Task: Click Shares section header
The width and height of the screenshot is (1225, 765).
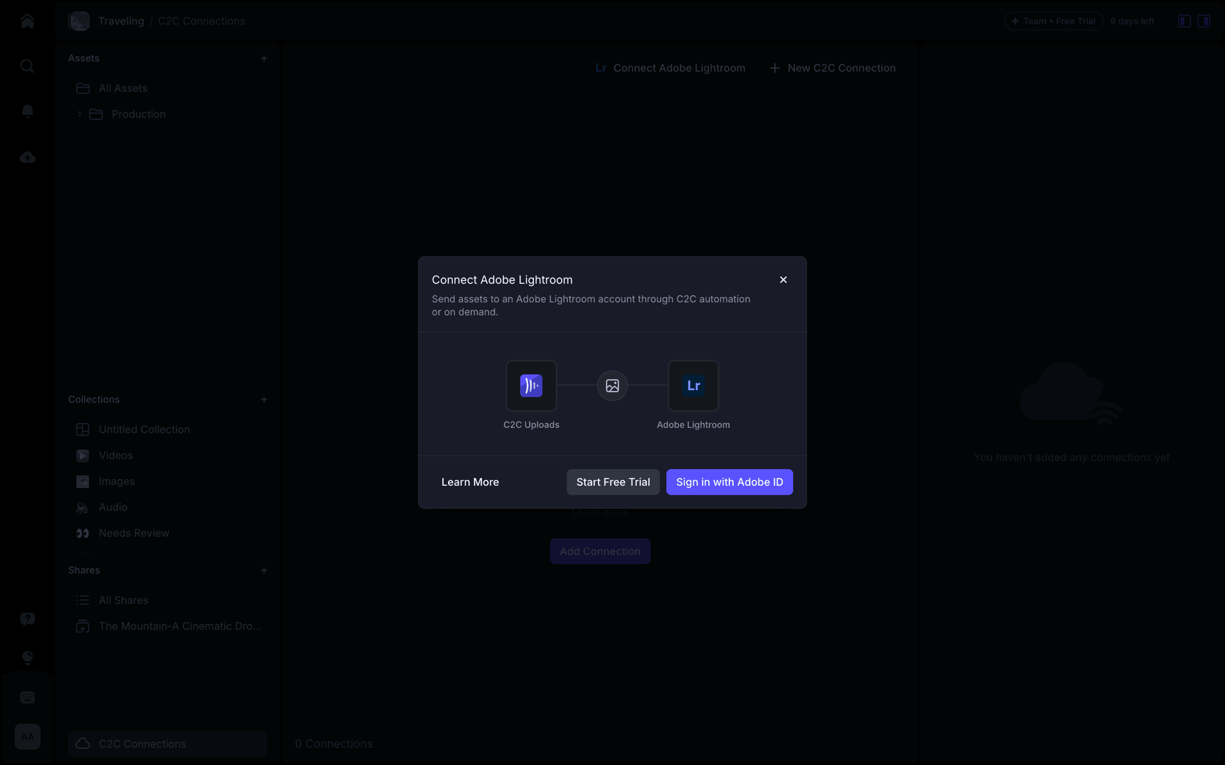Action: pyautogui.click(x=84, y=571)
